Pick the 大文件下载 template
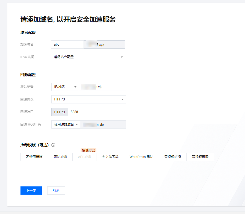 coord(110,157)
